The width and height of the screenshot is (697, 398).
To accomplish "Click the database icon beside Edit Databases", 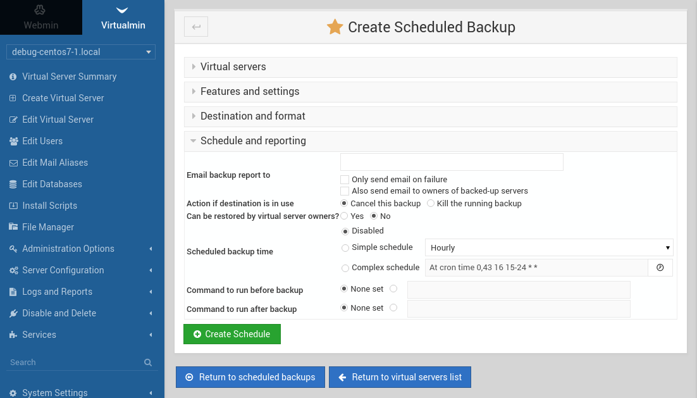I will pyautogui.click(x=13, y=184).
